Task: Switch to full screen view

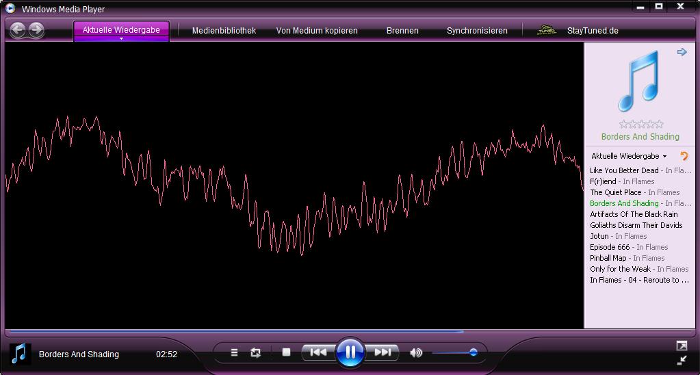Action: [x=682, y=346]
